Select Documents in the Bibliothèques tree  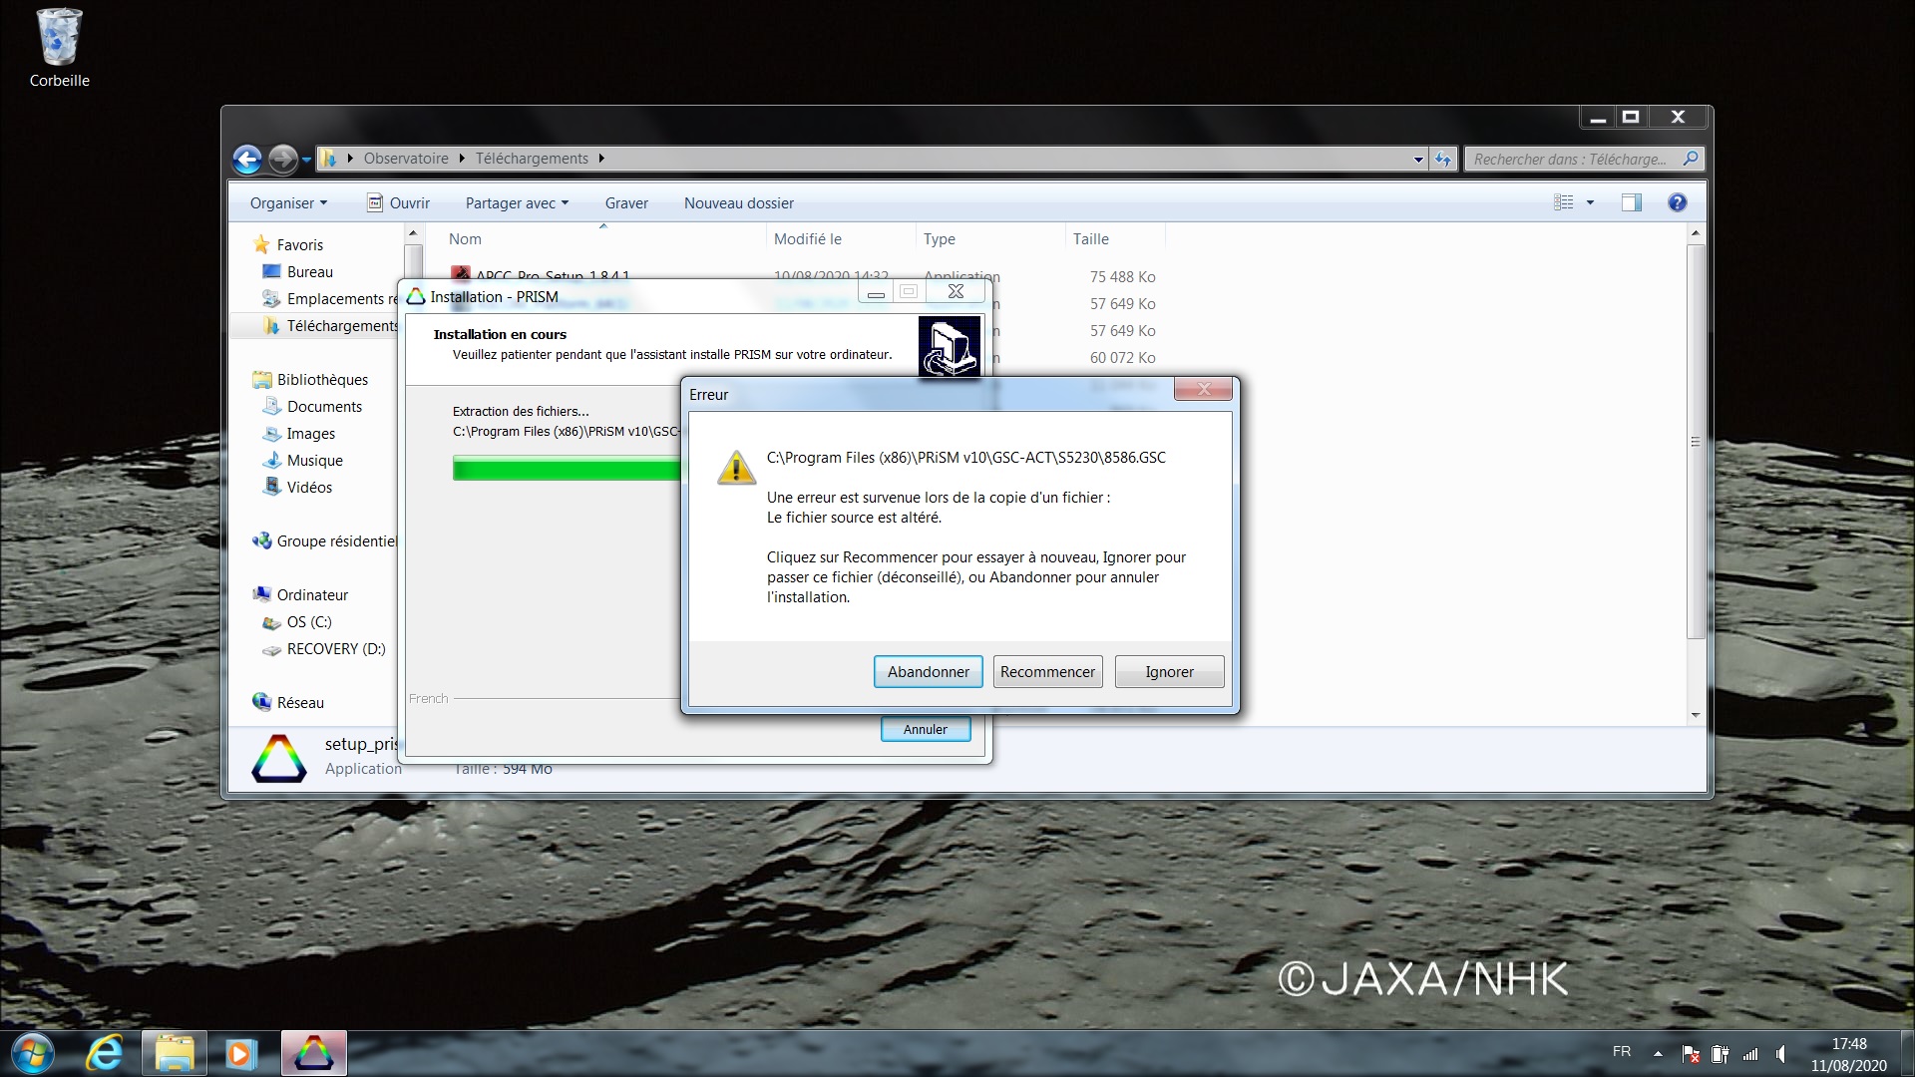point(324,406)
